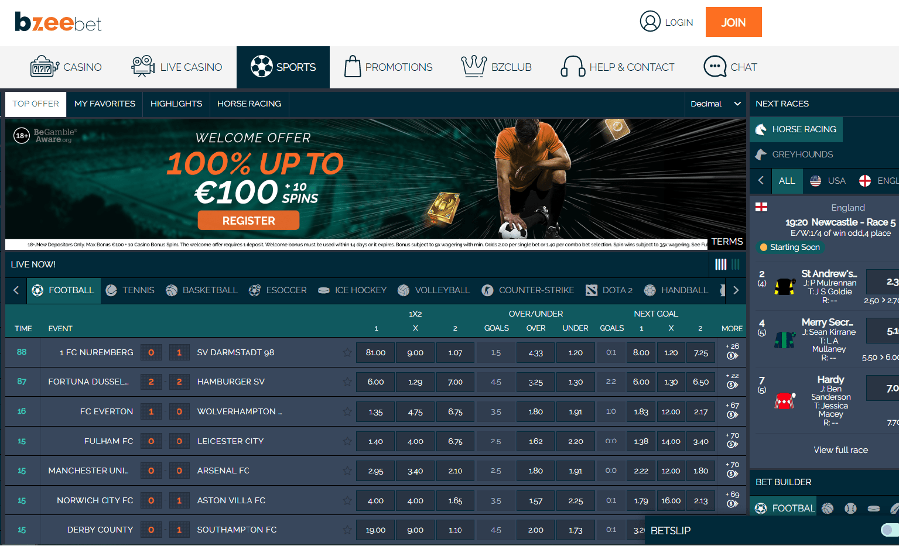
Task: Click the bzeebet logo
Action: 58,22
